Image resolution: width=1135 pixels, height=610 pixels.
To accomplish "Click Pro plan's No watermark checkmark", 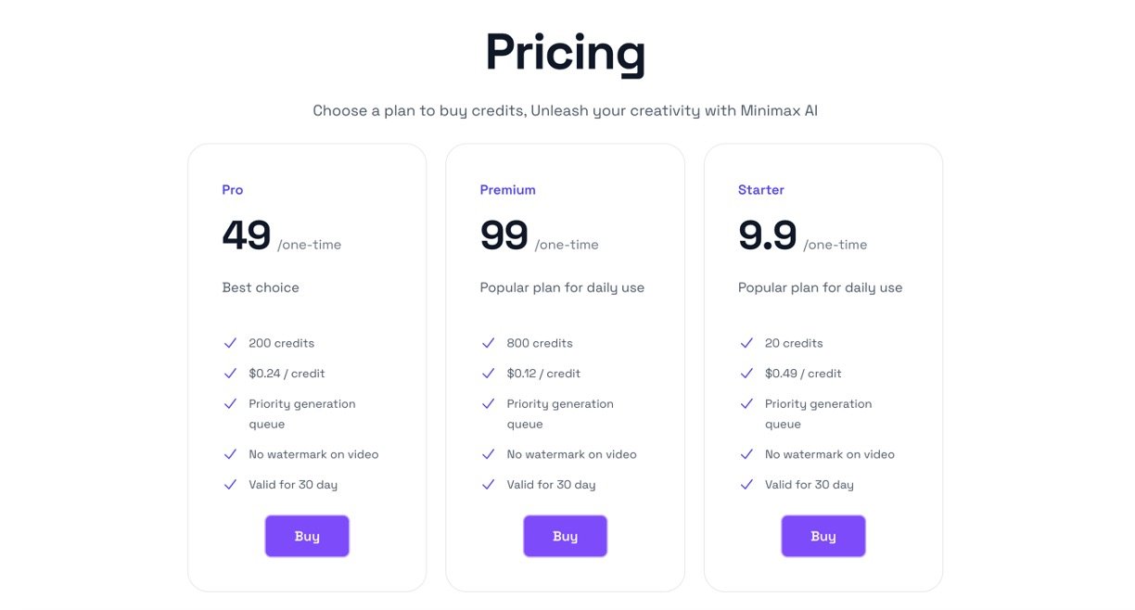I will point(231,454).
